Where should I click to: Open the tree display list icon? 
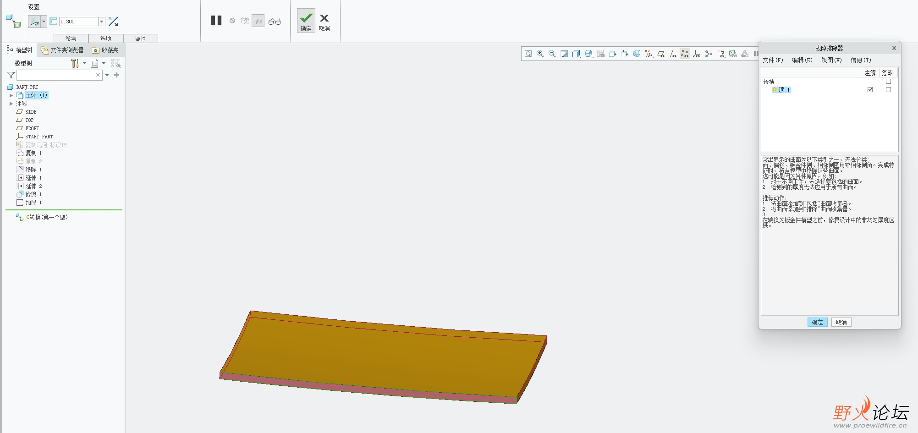94,63
